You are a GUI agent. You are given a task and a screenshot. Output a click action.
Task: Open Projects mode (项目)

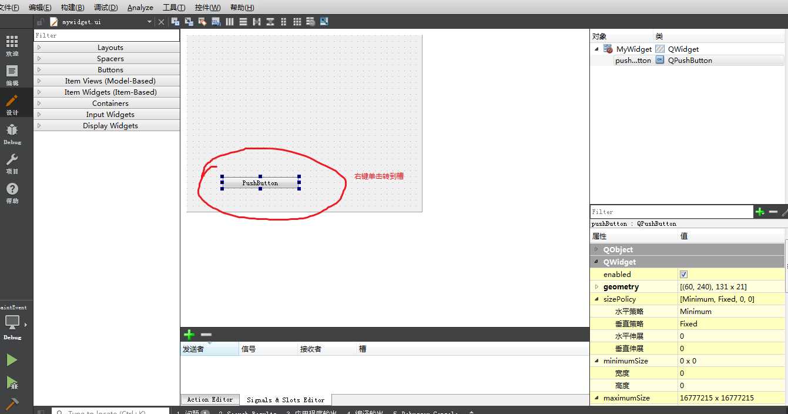click(12, 163)
